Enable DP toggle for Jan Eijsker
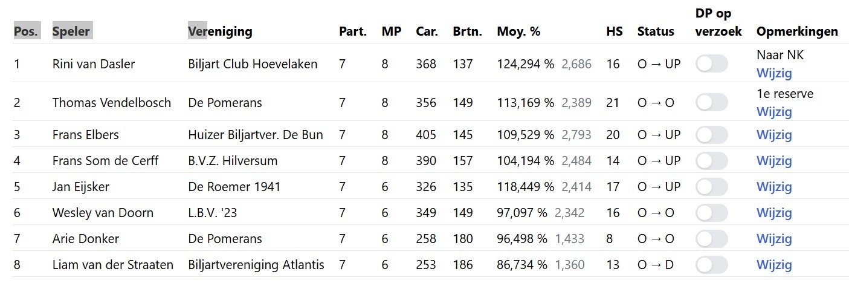 (x=711, y=186)
